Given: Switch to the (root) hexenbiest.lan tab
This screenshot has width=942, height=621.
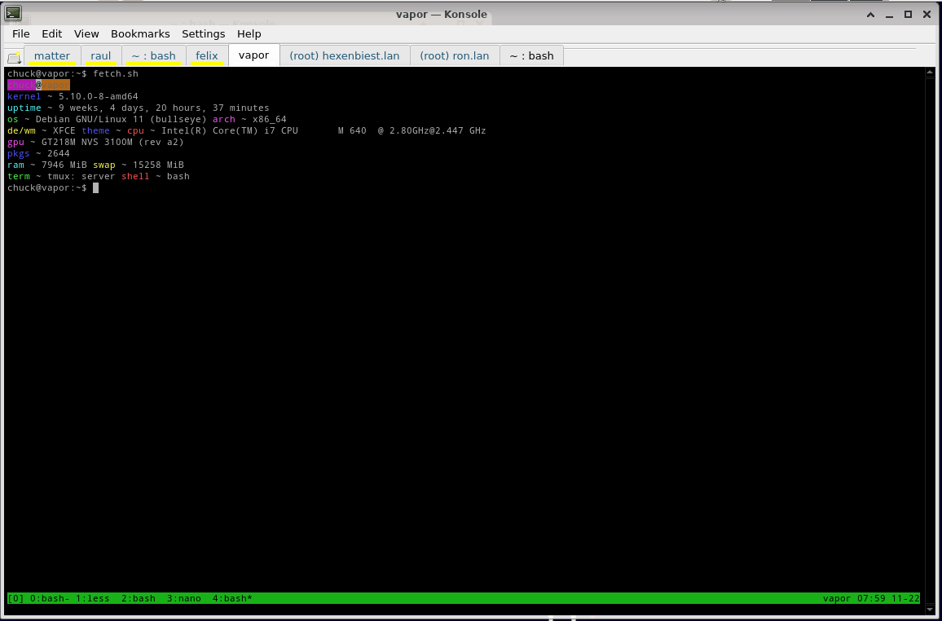Looking at the screenshot, I should coord(345,55).
